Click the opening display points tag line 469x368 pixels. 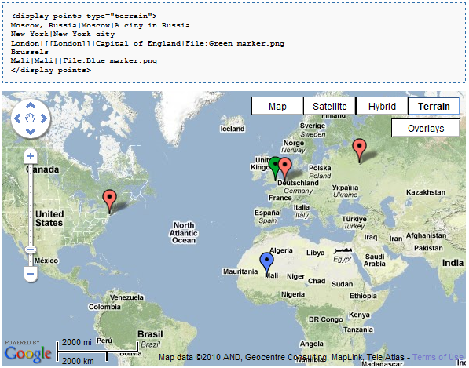coord(84,16)
